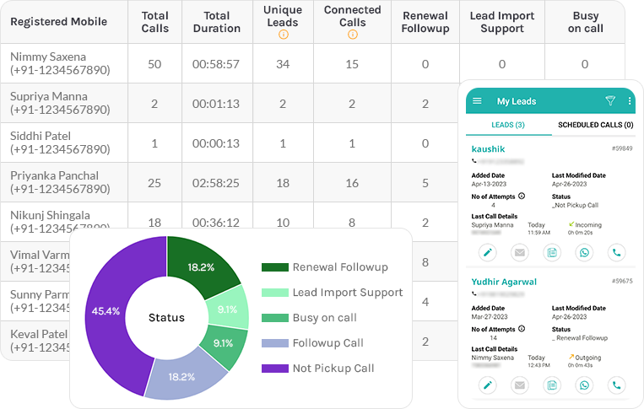Open WhatsApp for Yudhir Agarwal lead

pos(584,385)
